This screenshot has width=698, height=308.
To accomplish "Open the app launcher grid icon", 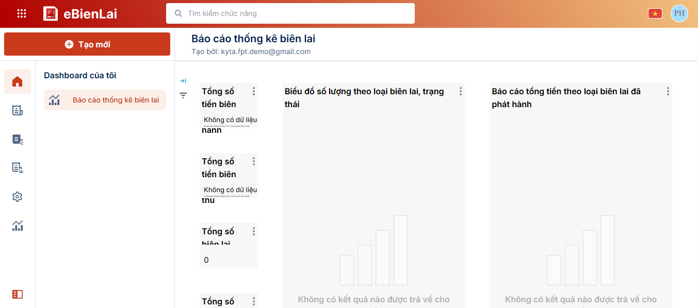I will pos(22,14).
